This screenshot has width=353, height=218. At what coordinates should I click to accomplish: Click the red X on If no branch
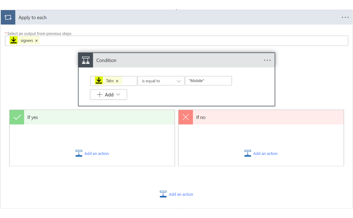point(185,117)
